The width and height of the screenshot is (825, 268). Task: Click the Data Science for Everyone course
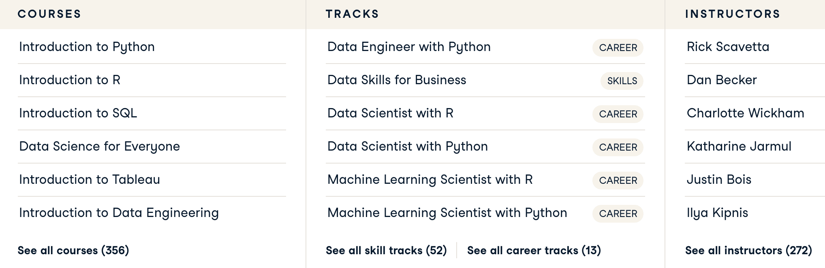(x=99, y=147)
